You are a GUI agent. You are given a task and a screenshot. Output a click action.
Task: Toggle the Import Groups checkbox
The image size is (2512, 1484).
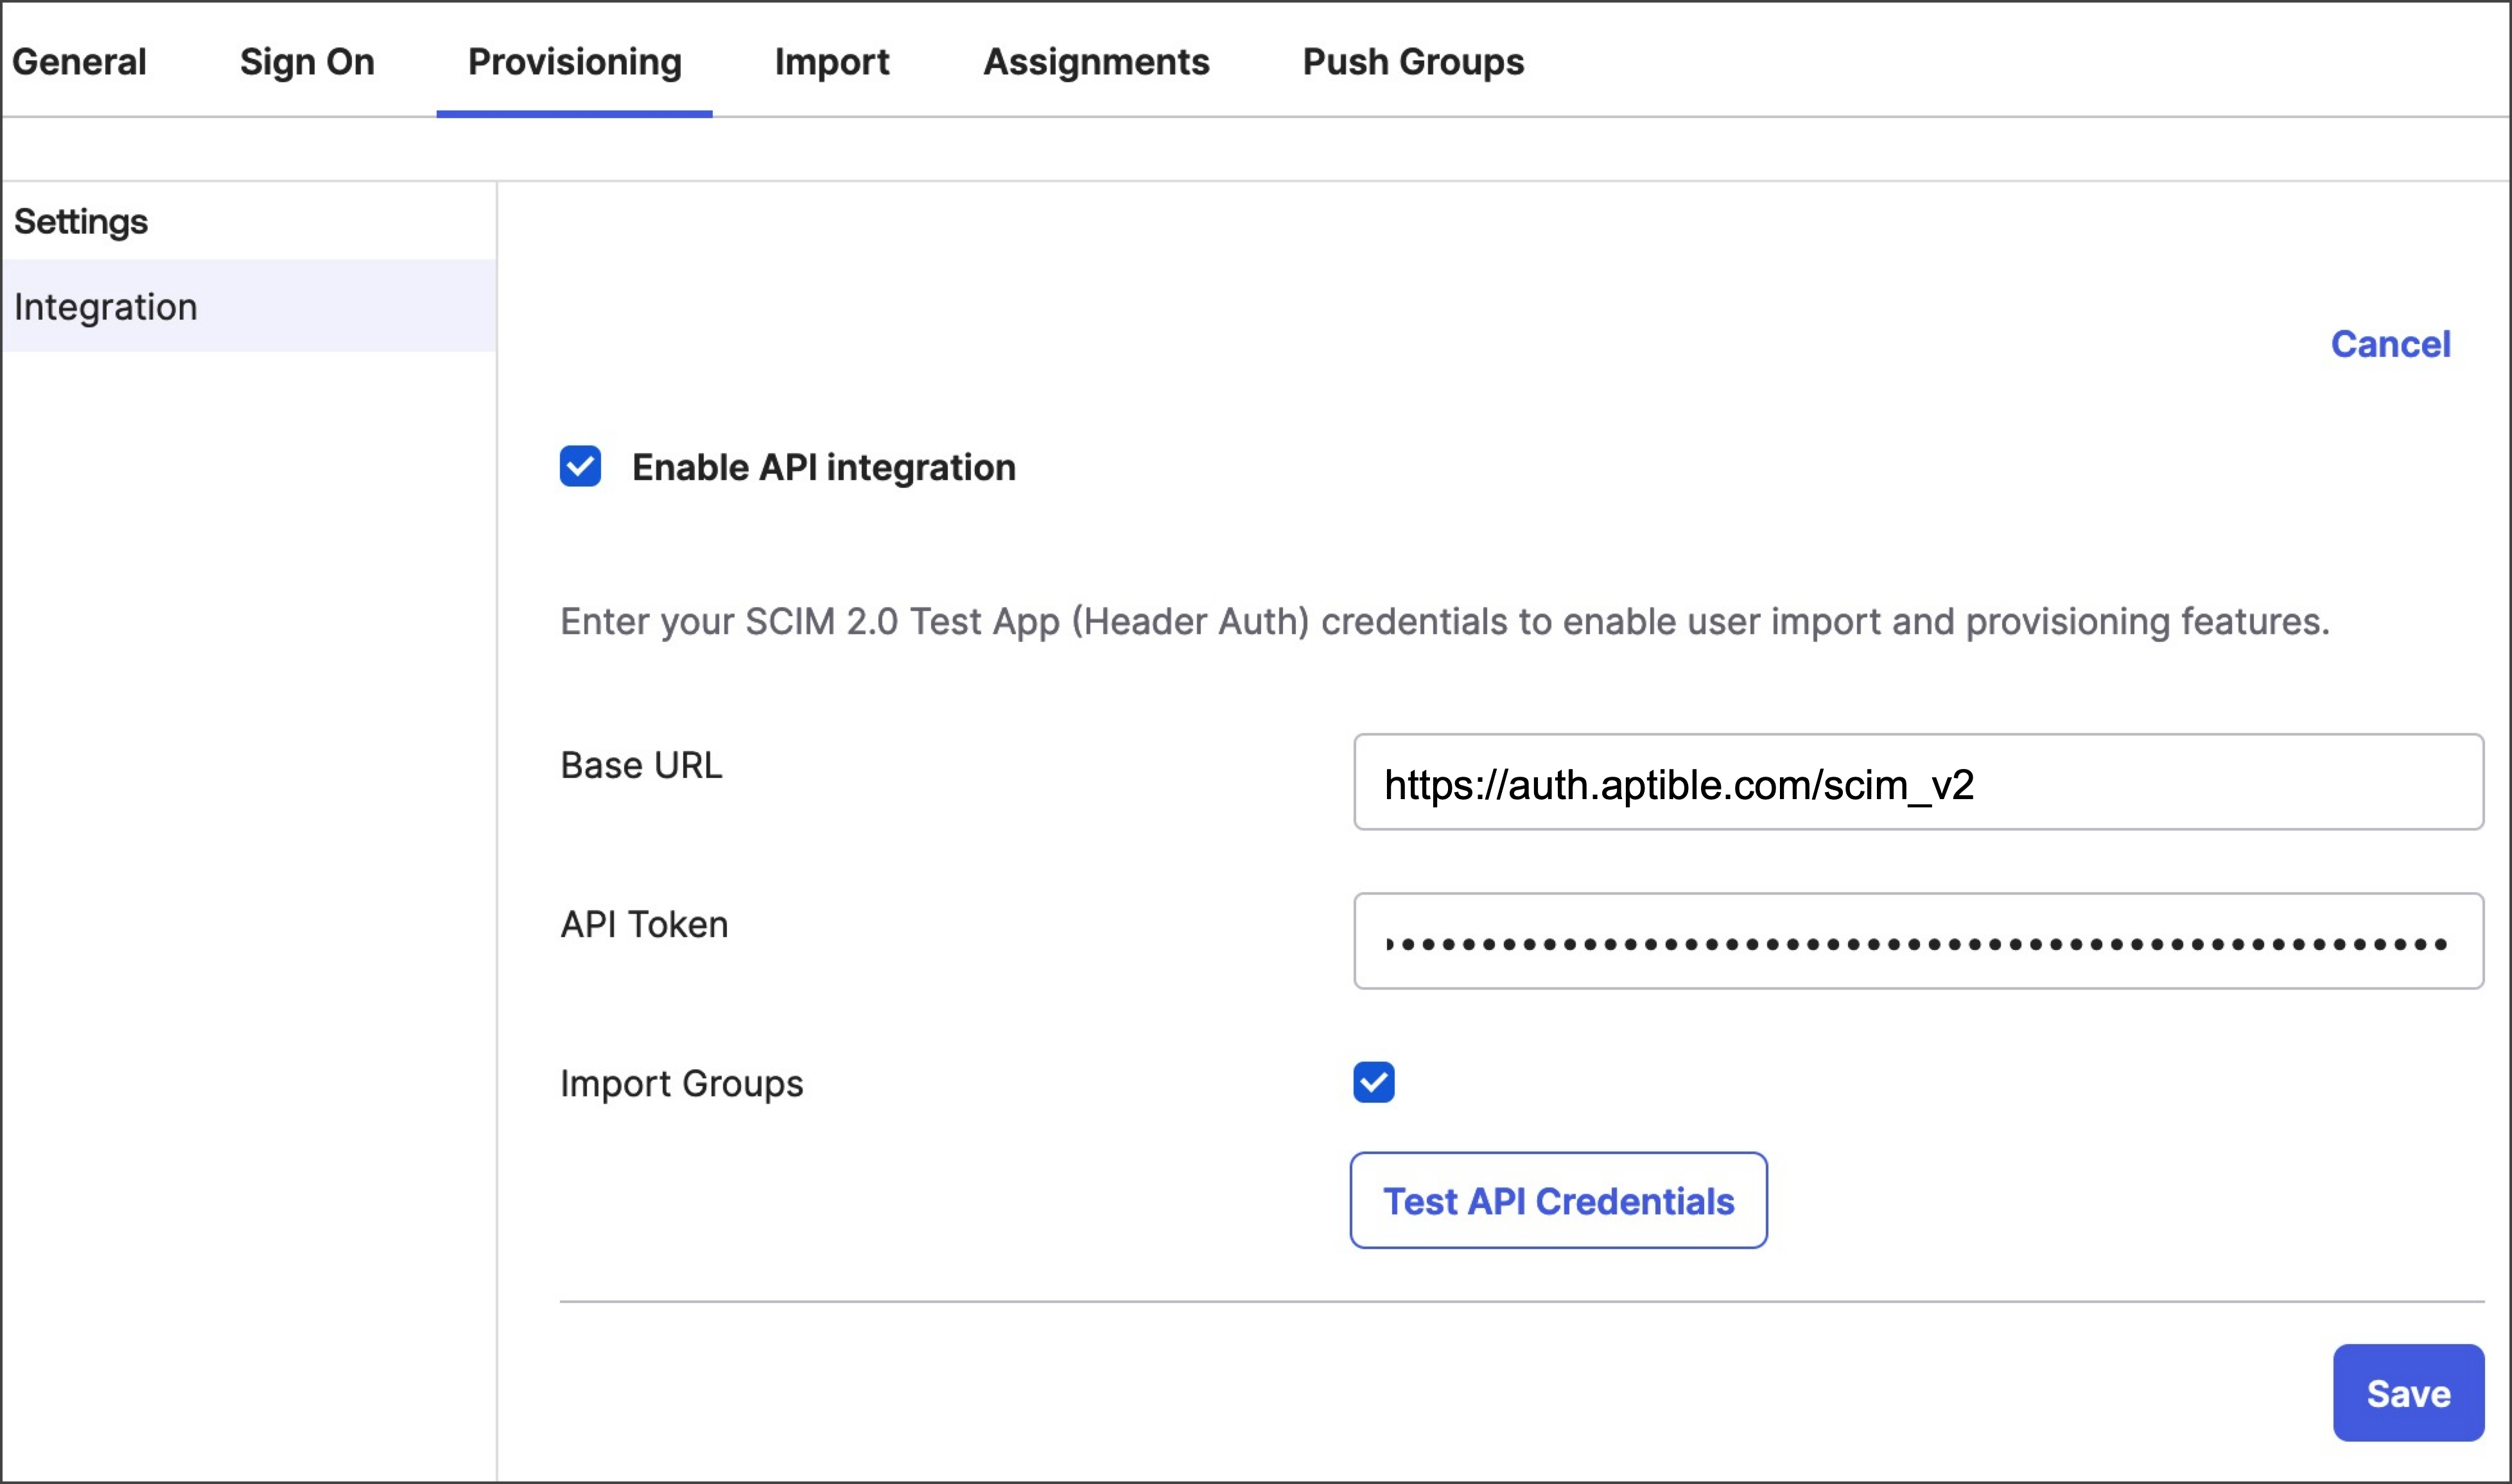tap(1374, 1082)
